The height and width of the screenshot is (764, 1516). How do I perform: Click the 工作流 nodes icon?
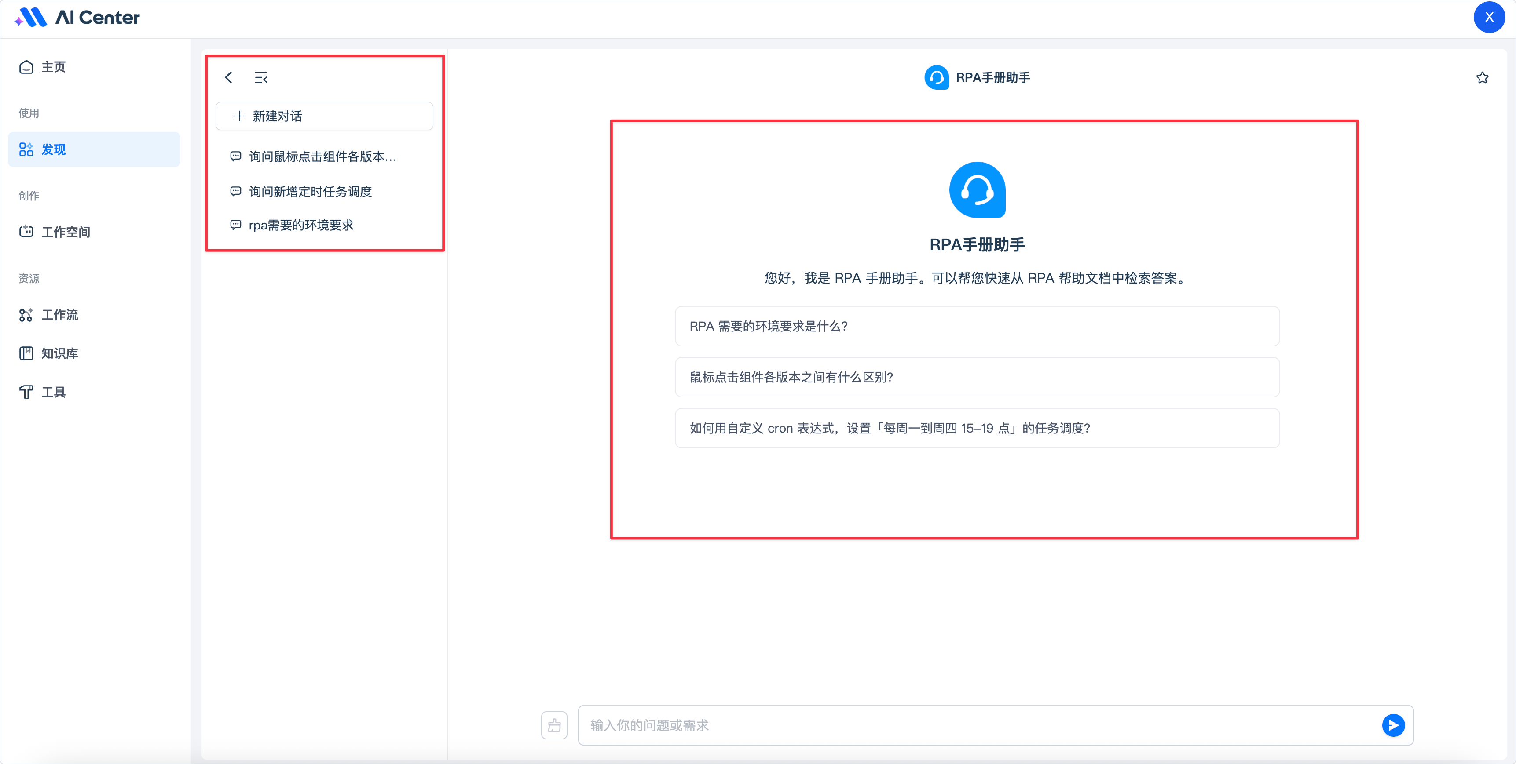26,315
